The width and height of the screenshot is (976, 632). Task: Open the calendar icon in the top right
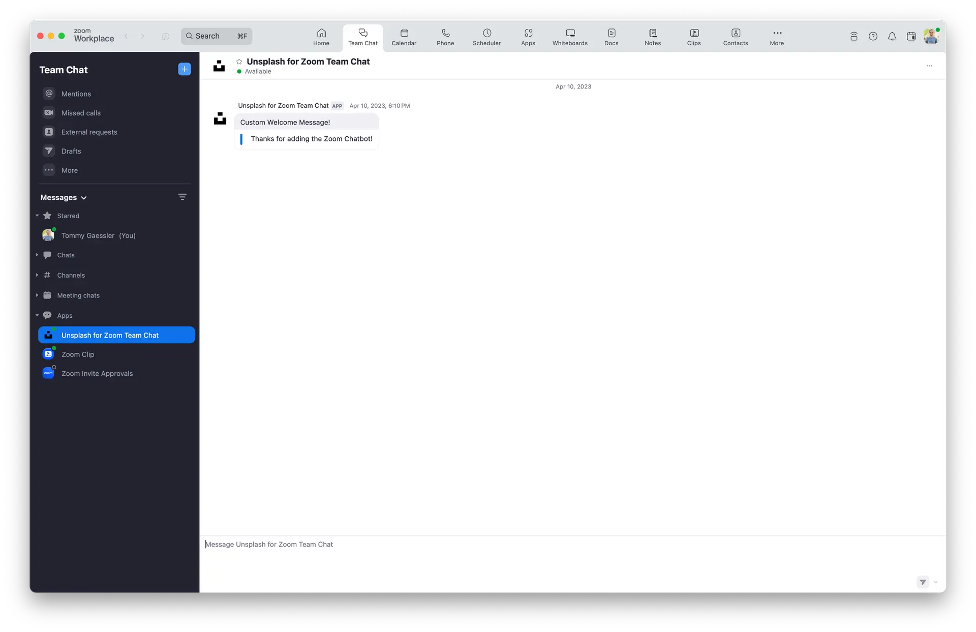point(911,36)
